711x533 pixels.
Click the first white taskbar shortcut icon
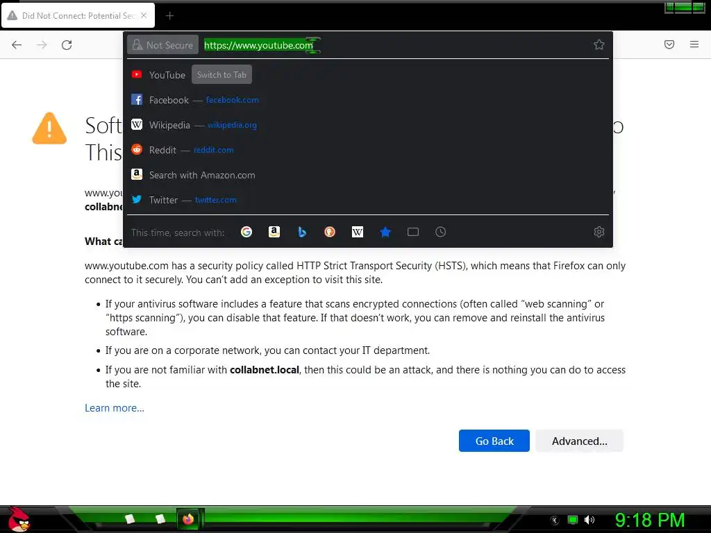130,518
